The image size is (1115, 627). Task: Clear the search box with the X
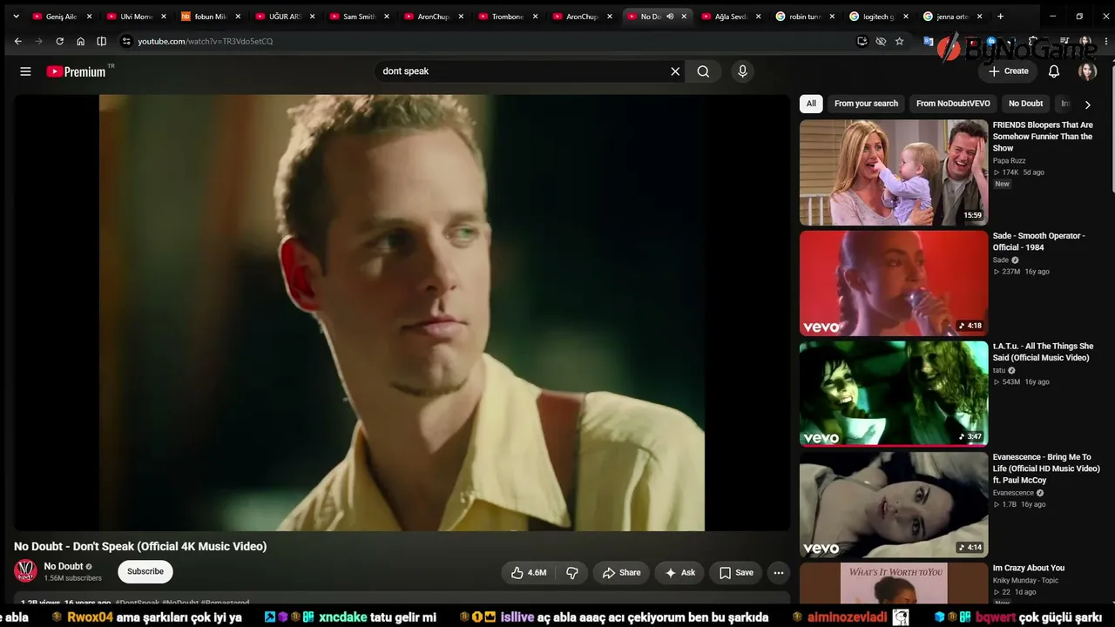675,71
